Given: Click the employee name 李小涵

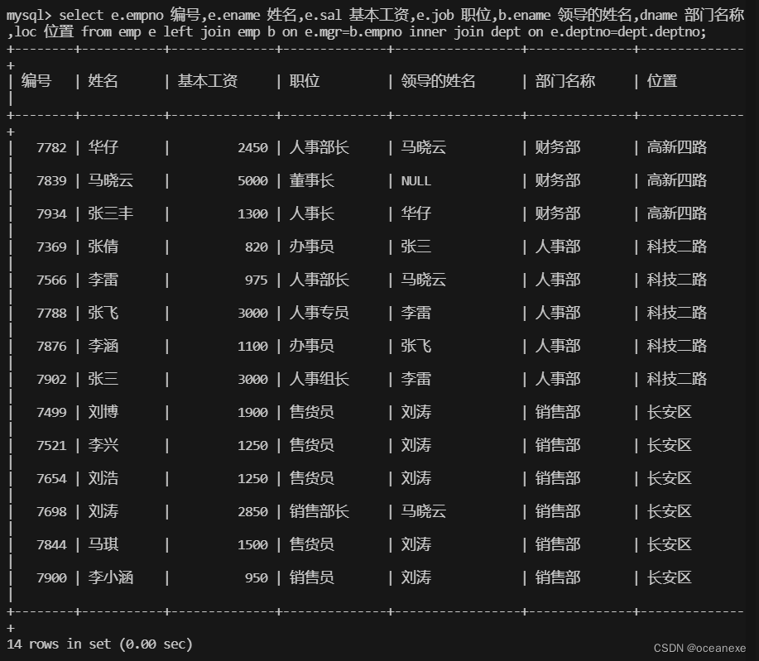Looking at the screenshot, I should point(103,577).
